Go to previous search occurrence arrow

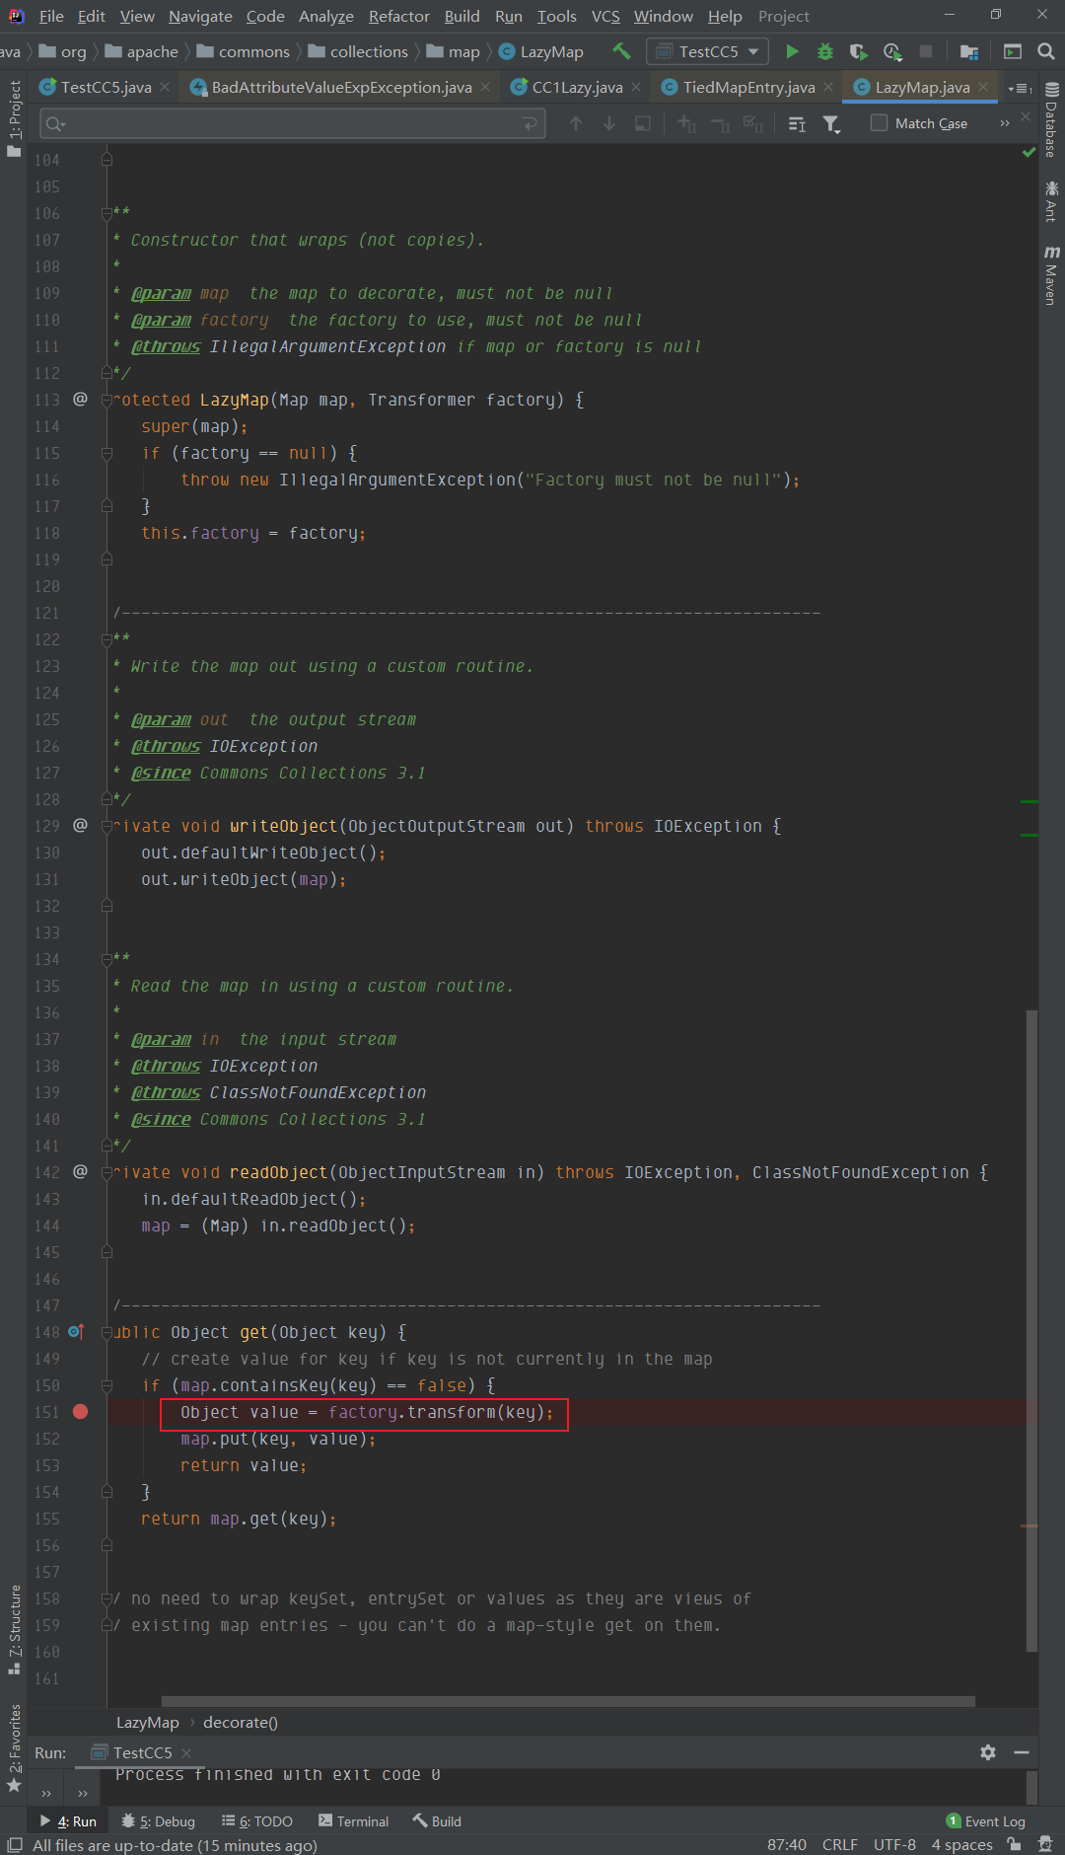(x=576, y=123)
